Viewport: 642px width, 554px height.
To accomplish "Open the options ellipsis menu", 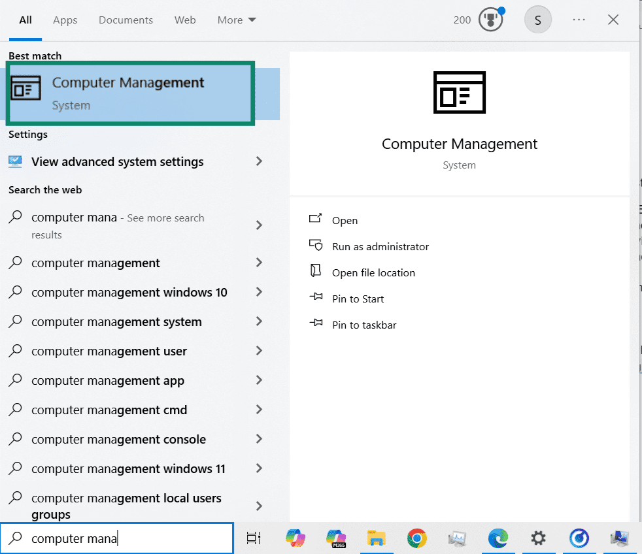I will coord(579,20).
